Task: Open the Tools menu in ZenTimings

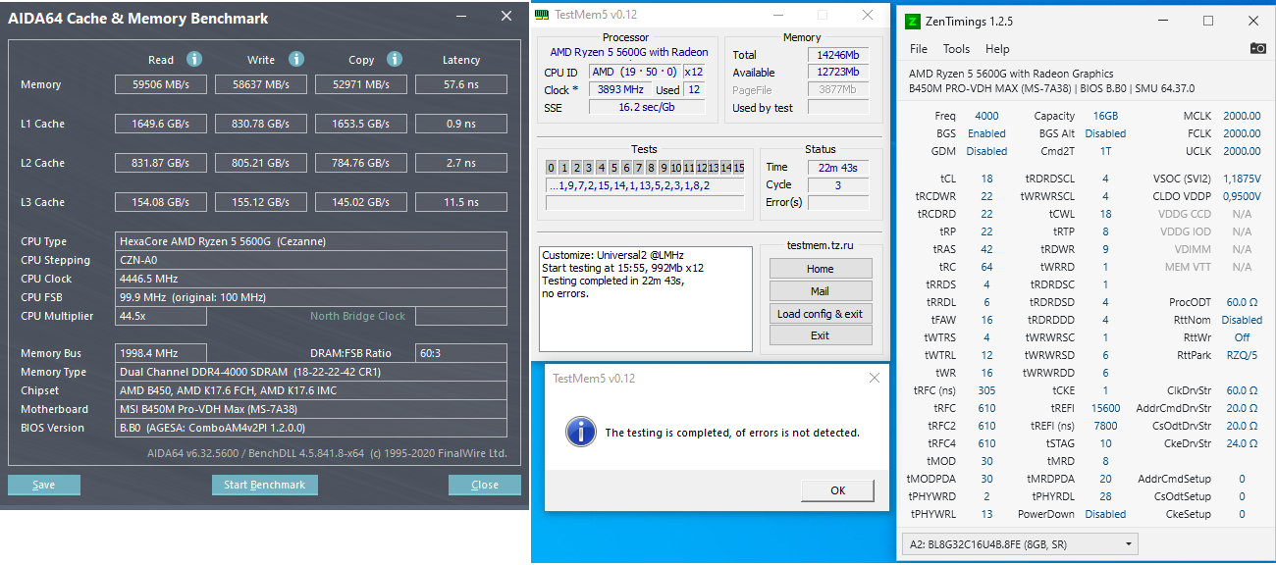Action: [x=956, y=49]
